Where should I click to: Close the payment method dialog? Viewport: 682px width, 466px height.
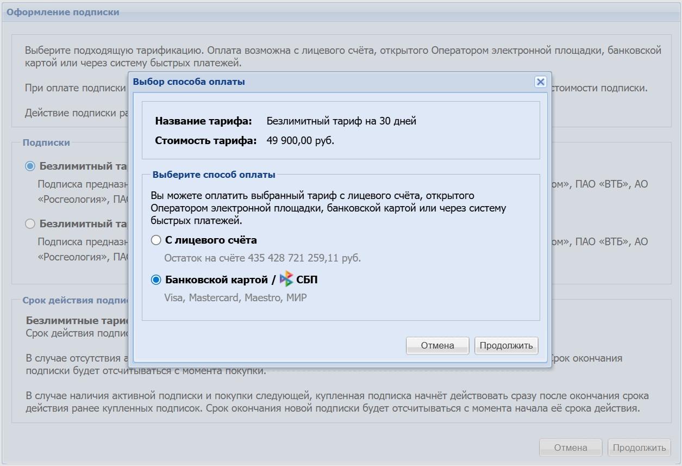point(540,82)
